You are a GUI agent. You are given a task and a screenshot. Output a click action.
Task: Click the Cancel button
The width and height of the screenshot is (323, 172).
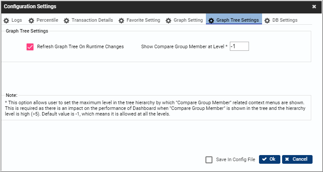coord(297,159)
